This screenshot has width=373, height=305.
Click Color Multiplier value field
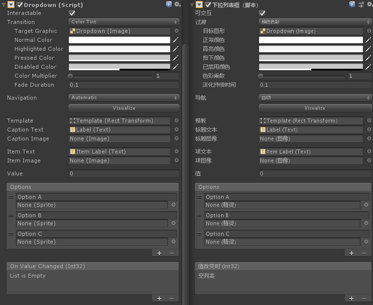[167, 76]
